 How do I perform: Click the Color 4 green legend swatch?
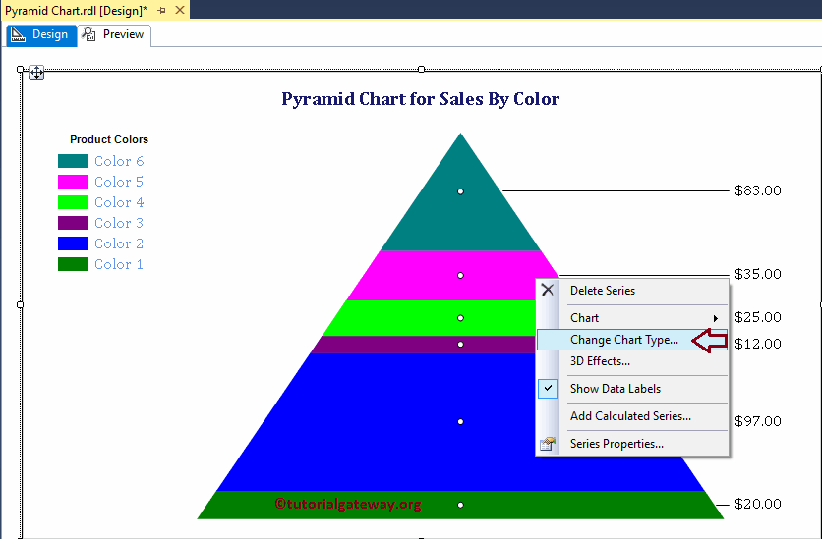73,202
